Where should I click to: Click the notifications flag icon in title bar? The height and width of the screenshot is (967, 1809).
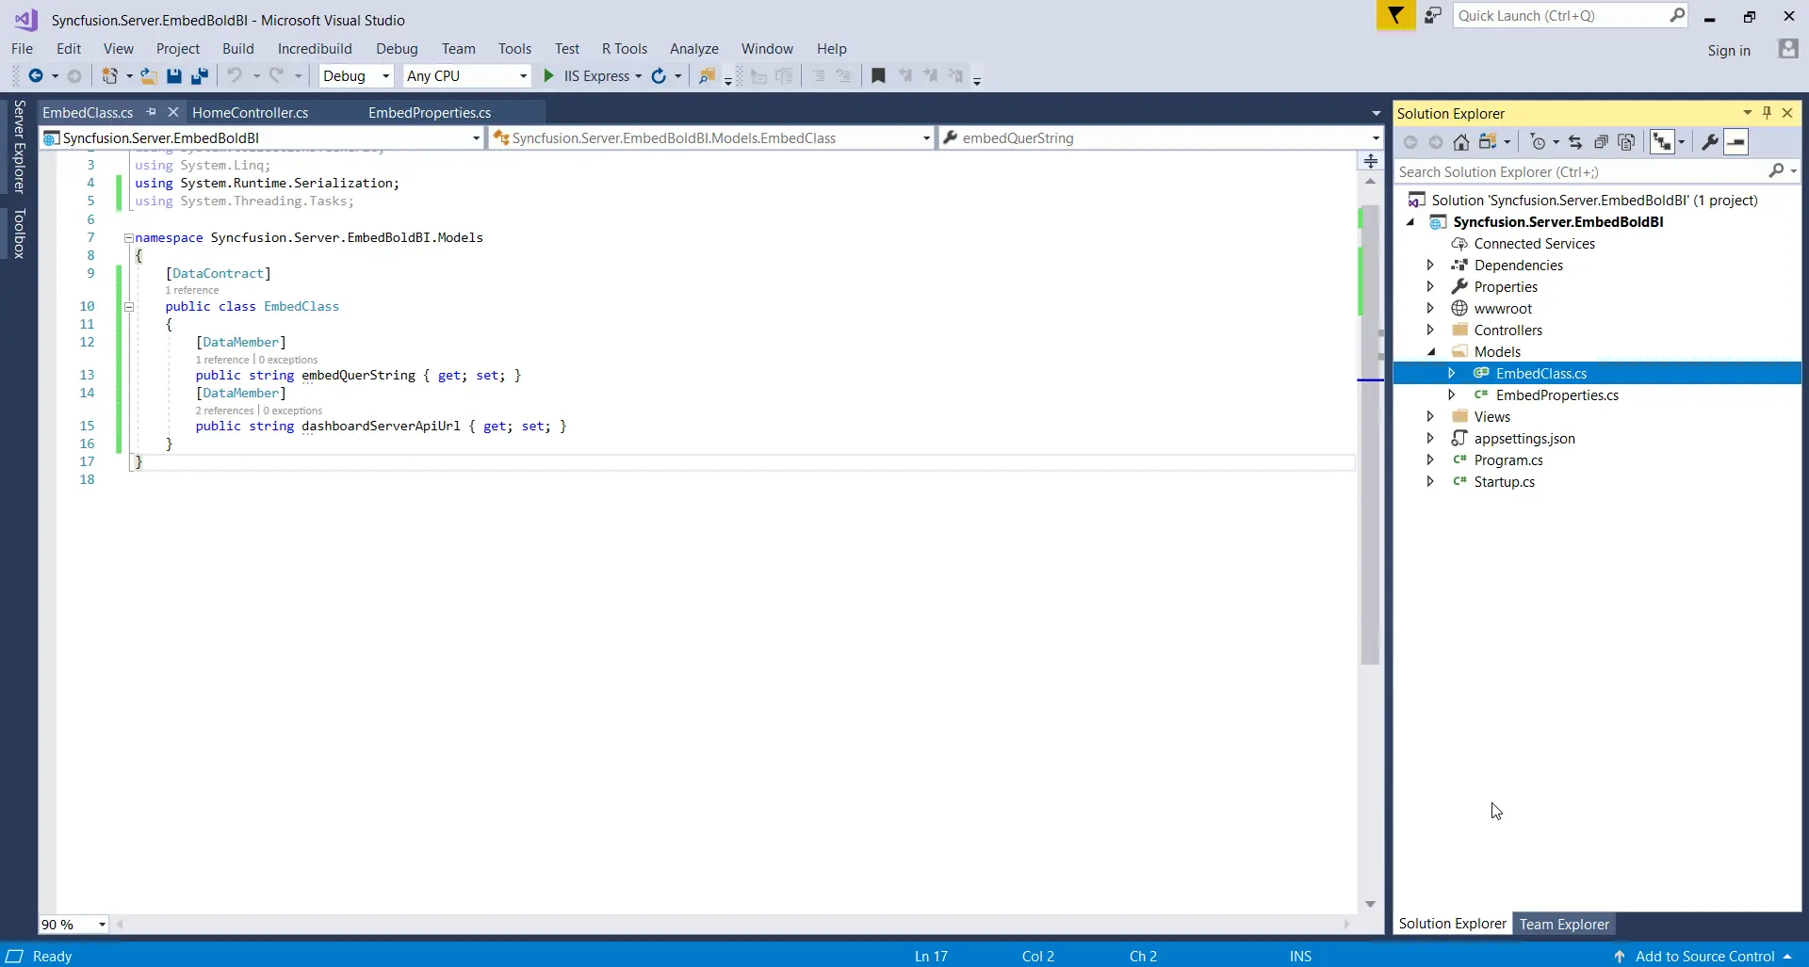coord(1395,16)
